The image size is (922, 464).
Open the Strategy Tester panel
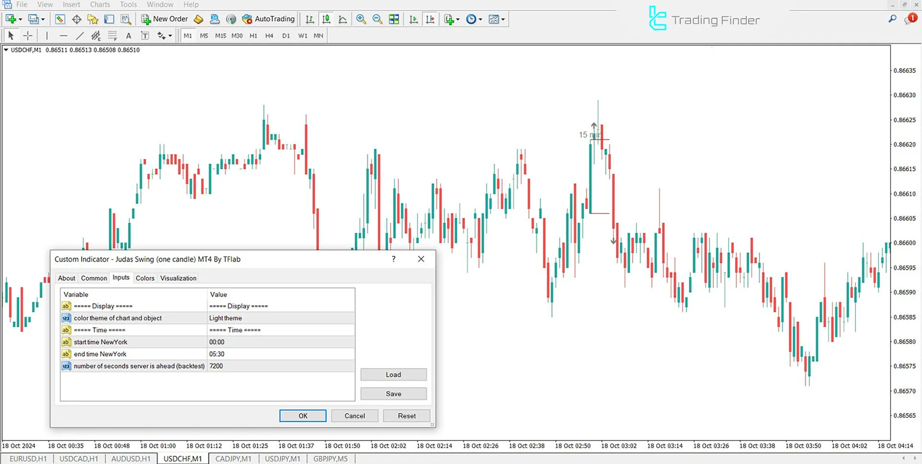point(126,19)
